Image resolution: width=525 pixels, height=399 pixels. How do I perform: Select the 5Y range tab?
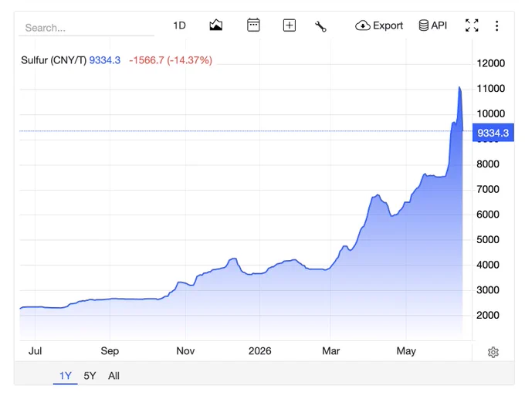coord(90,376)
